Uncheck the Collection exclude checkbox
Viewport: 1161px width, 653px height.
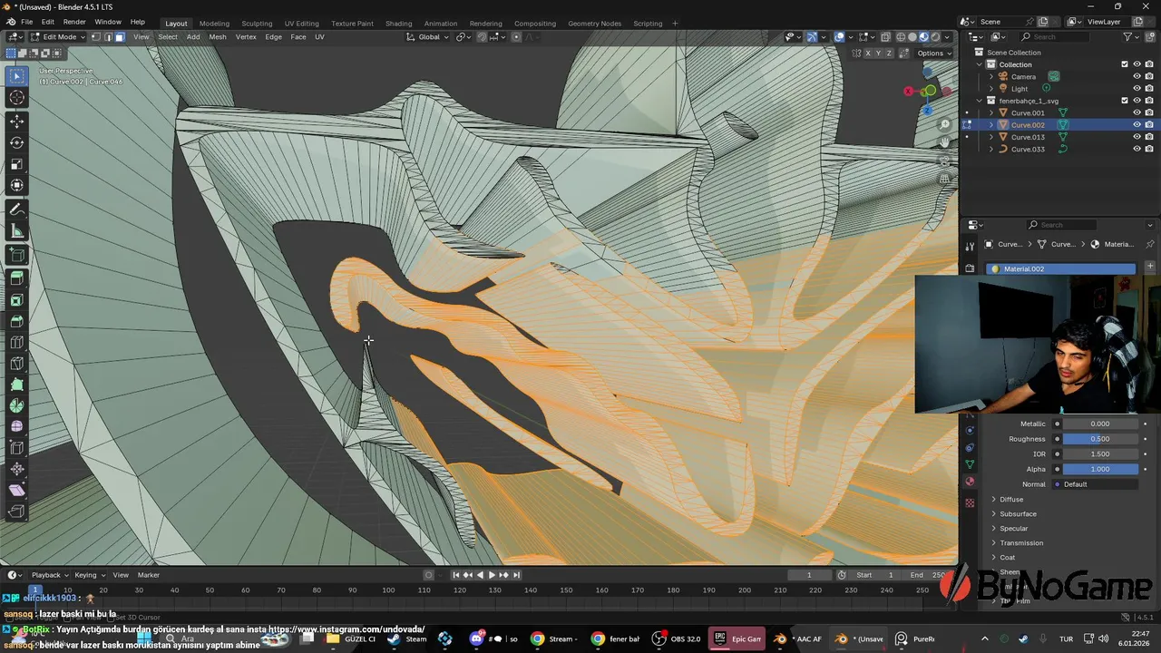pos(1125,64)
